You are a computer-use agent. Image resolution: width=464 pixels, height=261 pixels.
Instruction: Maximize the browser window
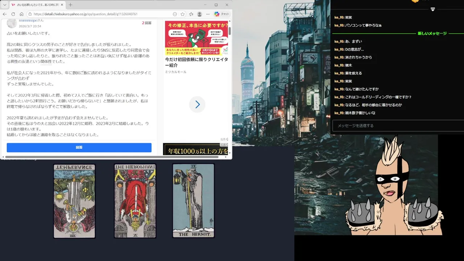tap(216, 5)
